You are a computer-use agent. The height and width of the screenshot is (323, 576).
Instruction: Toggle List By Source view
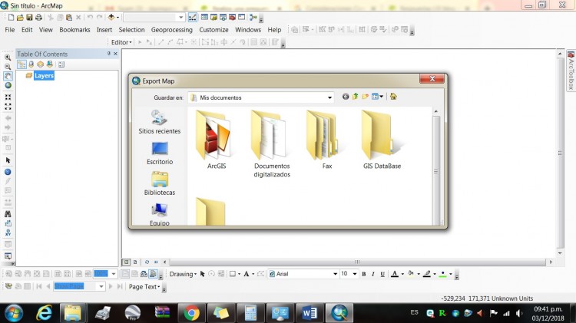click(31, 64)
